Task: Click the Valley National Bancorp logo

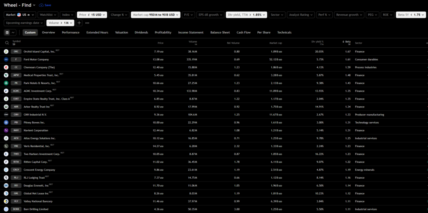Action: click(6, 201)
